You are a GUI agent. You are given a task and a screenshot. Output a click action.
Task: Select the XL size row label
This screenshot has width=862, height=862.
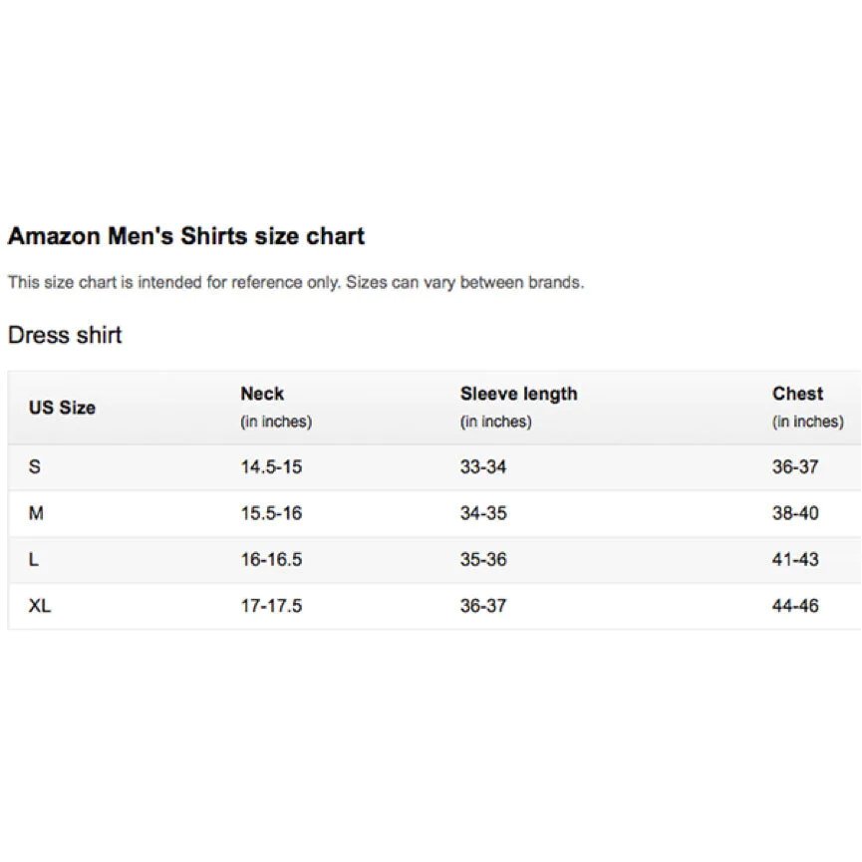click(40, 605)
